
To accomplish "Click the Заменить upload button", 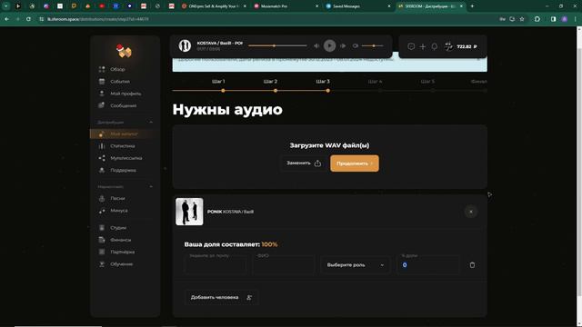I will tap(303, 163).
